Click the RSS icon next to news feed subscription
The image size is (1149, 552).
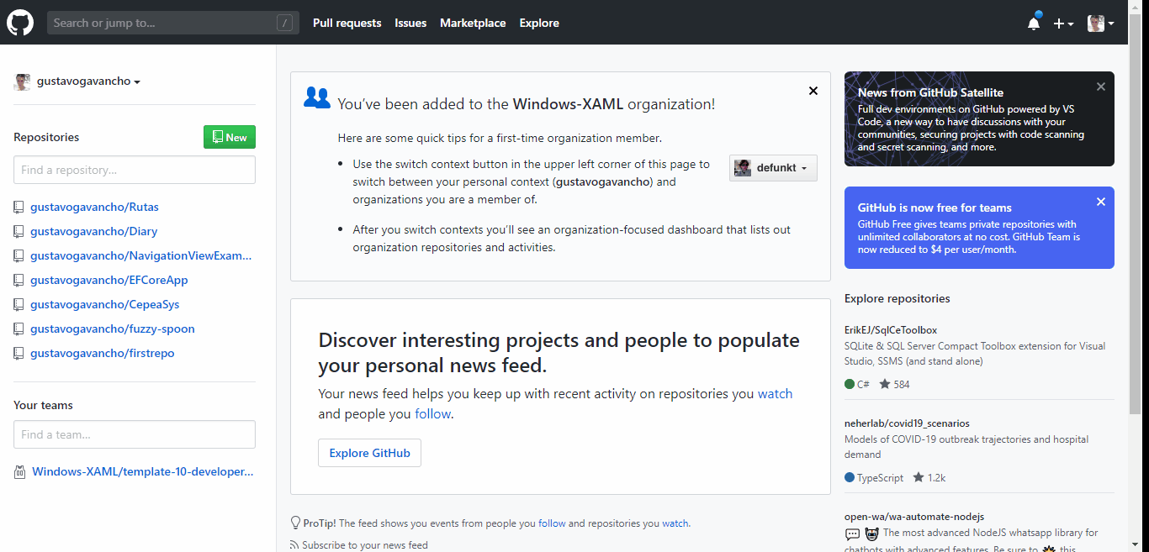point(293,544)
